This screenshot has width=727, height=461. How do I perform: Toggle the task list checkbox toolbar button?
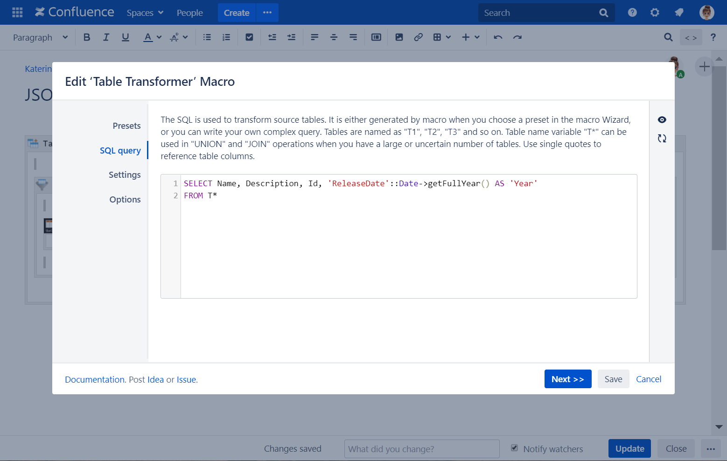(249, 37)
